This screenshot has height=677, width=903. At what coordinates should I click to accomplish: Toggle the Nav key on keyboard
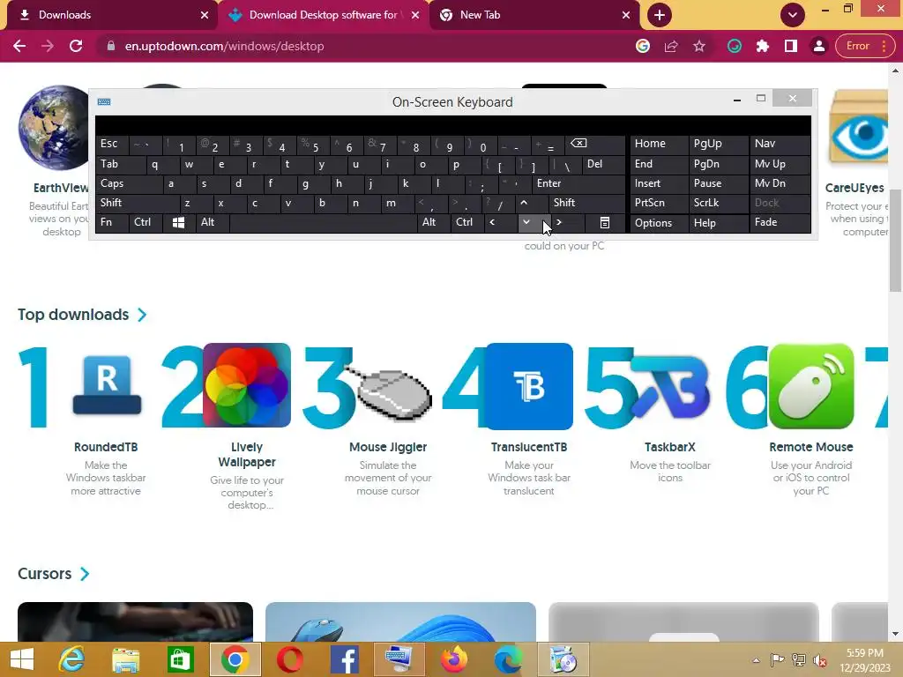[780, 144]
